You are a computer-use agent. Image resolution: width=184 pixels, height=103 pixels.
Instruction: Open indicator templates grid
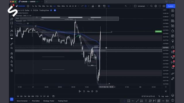[x=99, y=6]
